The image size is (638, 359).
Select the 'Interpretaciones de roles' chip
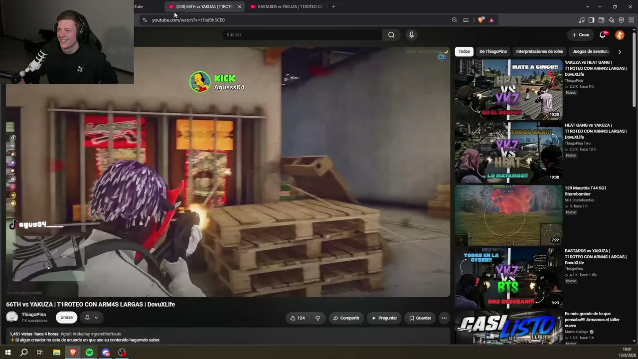pyautogui.click(x=539, y=51)
